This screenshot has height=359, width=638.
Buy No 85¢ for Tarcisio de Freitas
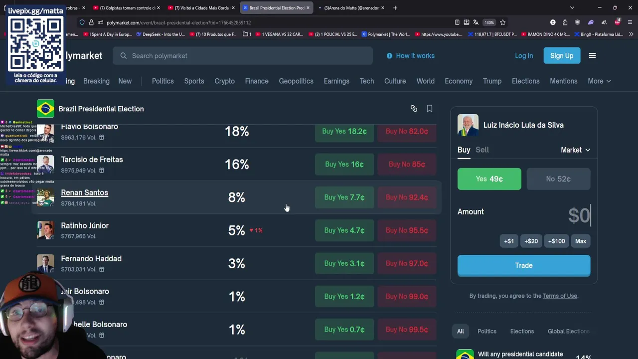click(407, 165)
